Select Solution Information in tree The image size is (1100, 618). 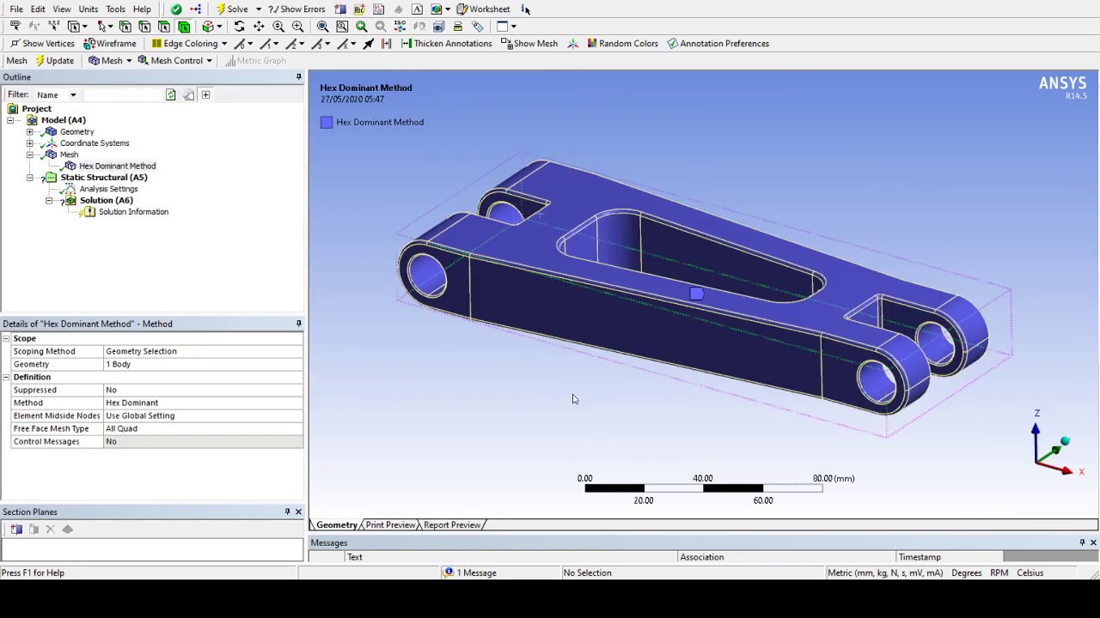tap(133, 212)
